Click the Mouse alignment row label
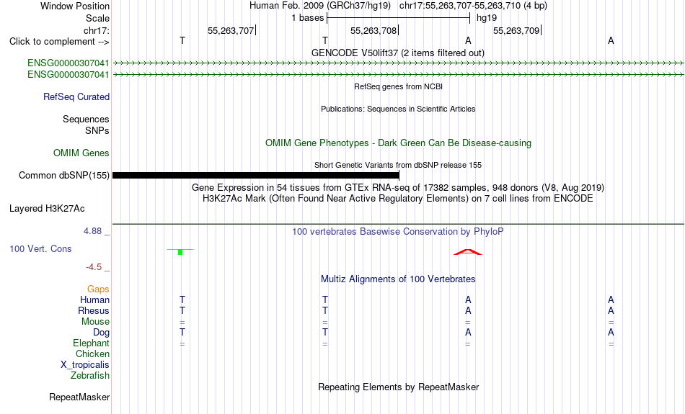 (95, 322)
